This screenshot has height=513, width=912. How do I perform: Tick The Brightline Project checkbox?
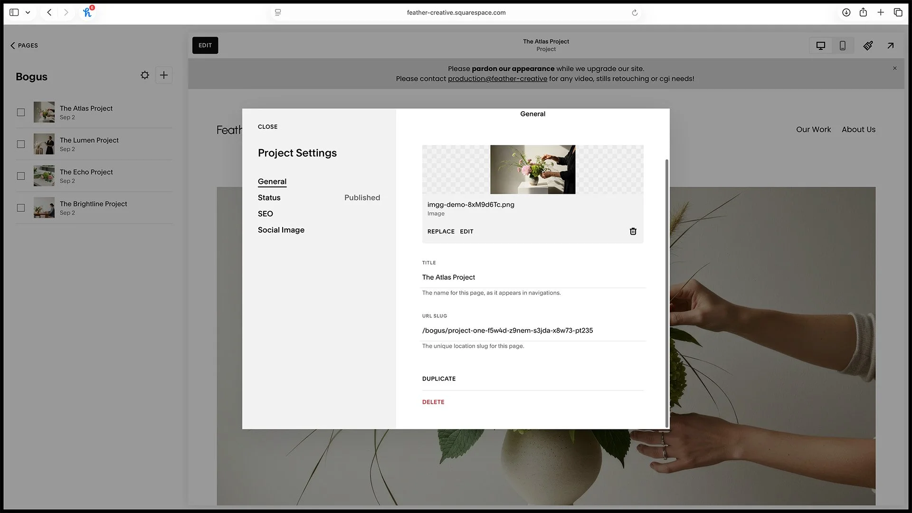(x=21, y=208)
